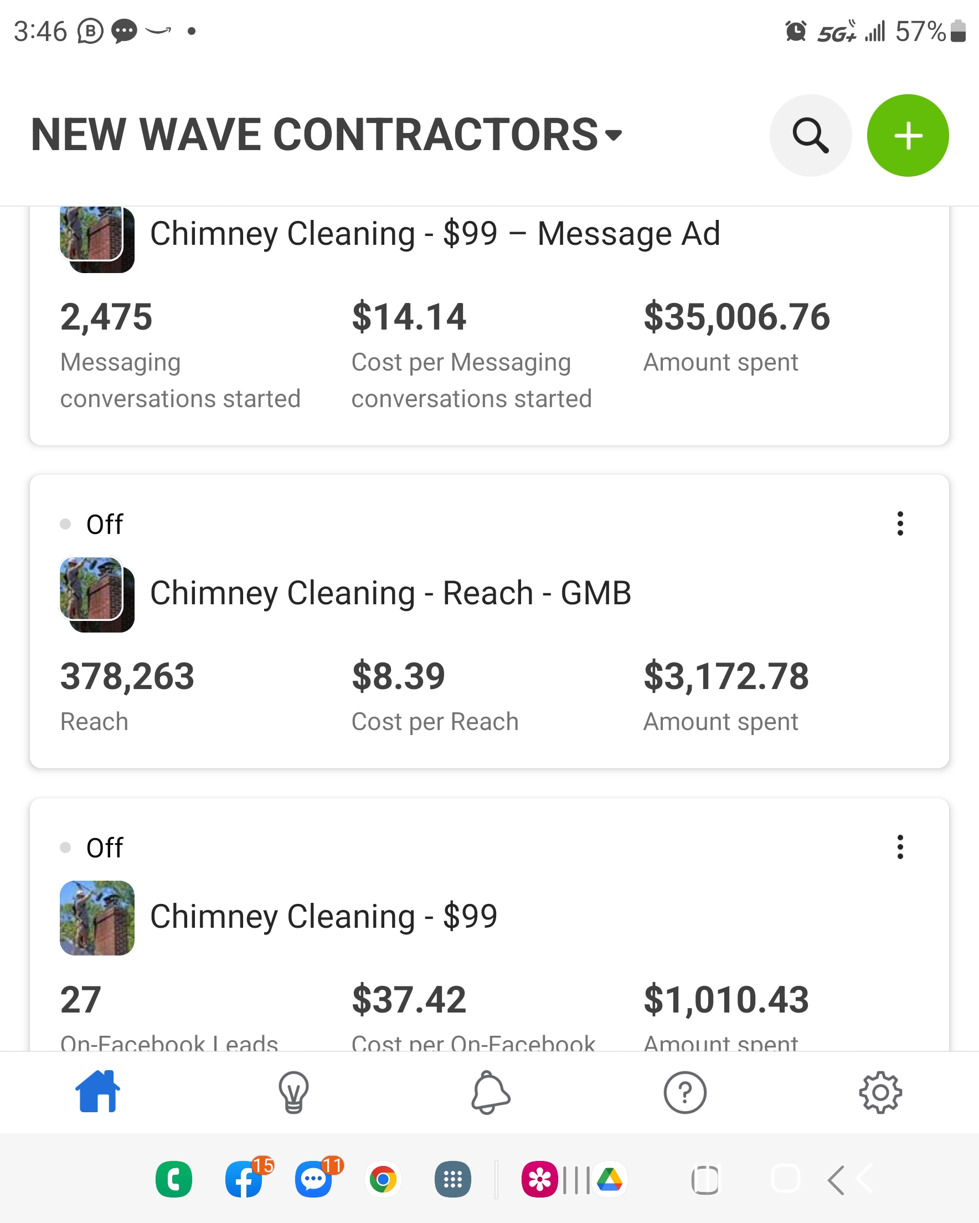
Task: Tap the Android back navigation arrow
Action: pyautogui.click(x=836, y=1180)
